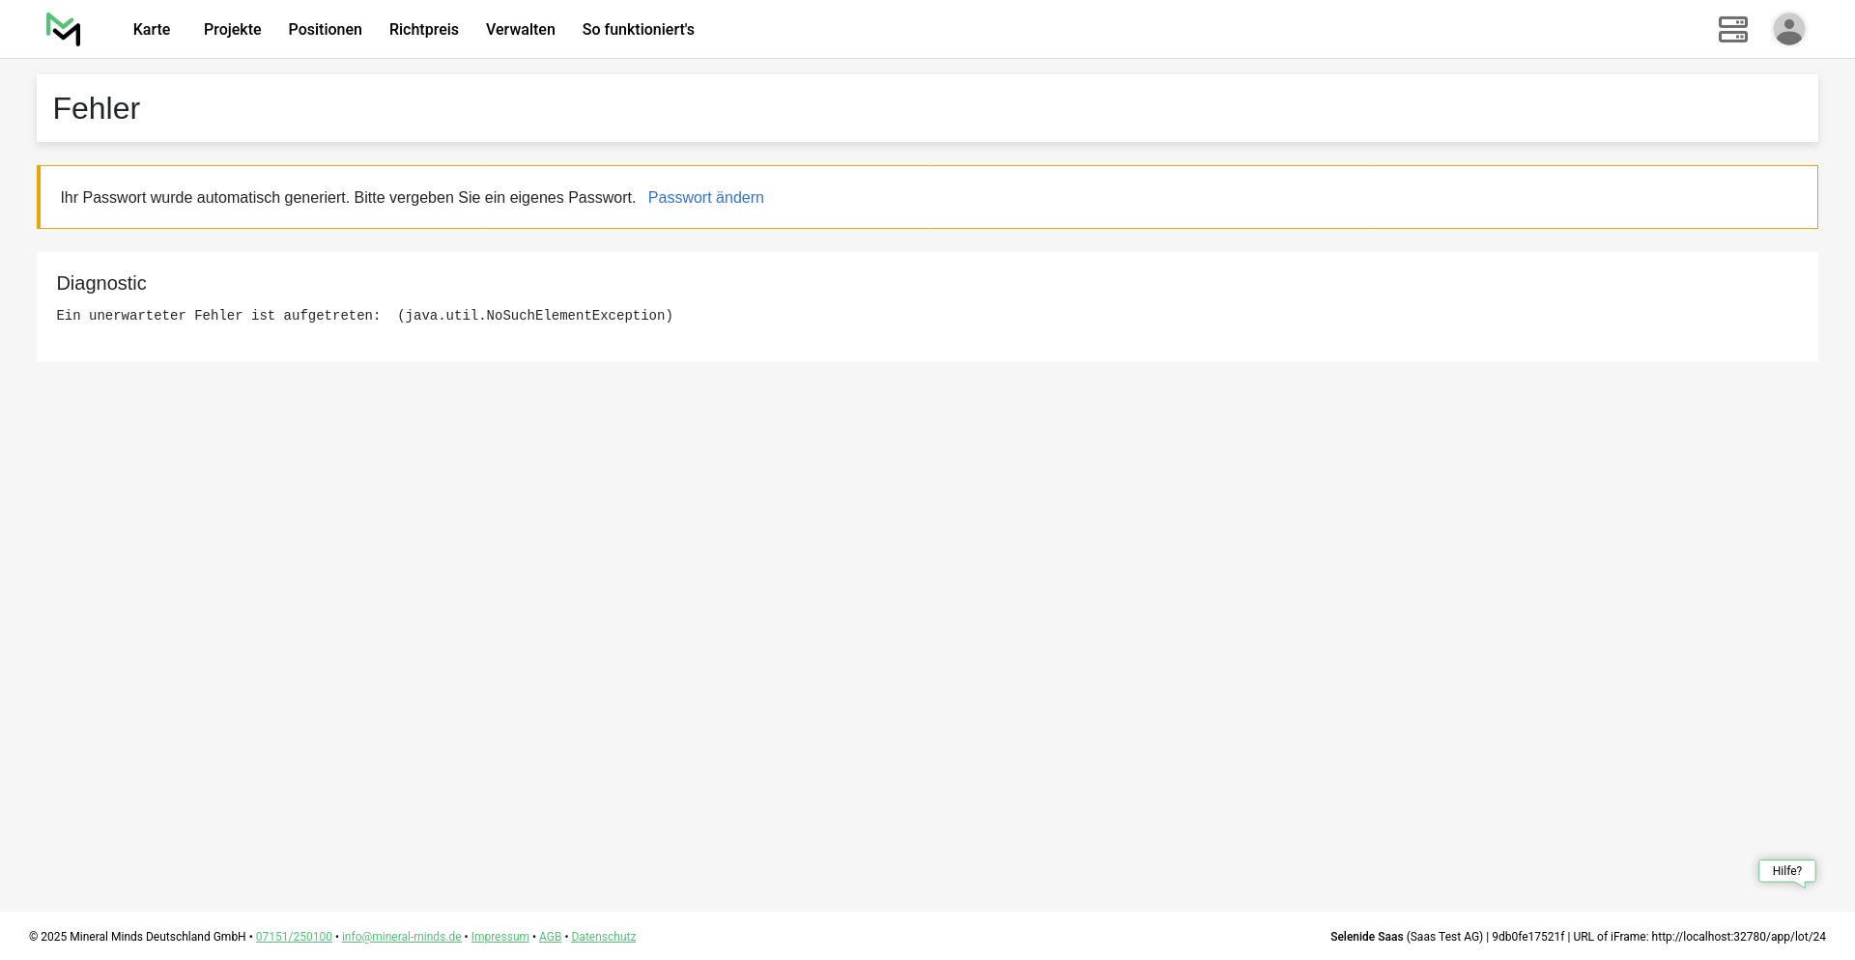The height and width of the screenshot is (960, 1855).
Task: Open the Richtpreis page
Action: coord(423,30)
